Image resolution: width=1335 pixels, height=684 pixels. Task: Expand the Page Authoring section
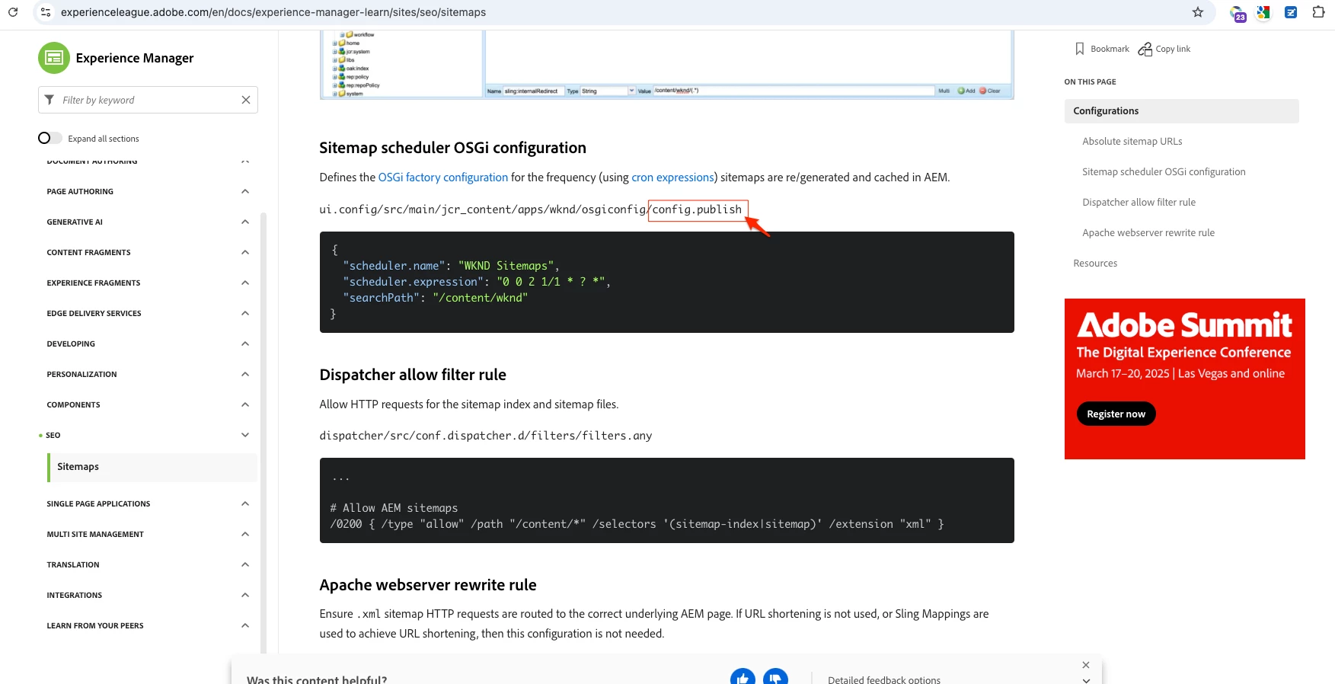pos(245,191)
